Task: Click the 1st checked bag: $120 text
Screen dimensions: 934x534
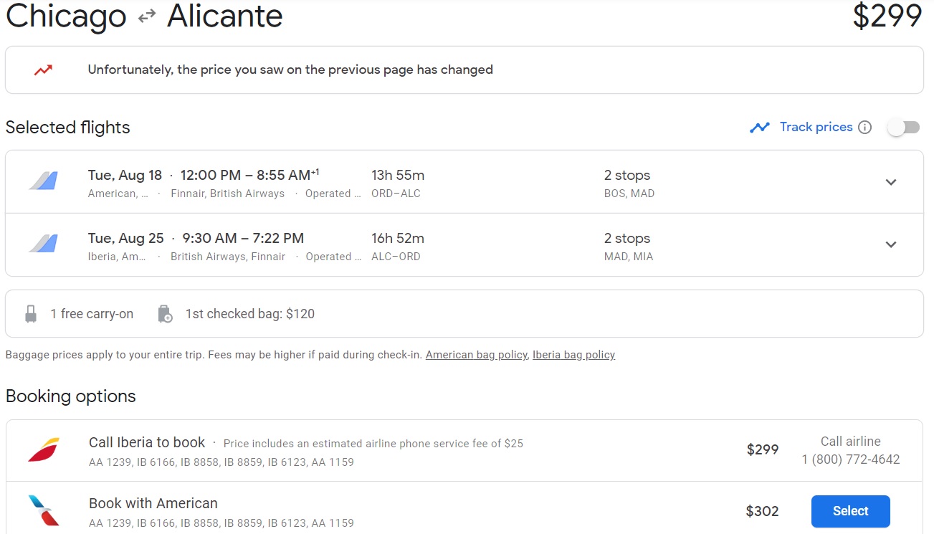Action: pos(249,314)
